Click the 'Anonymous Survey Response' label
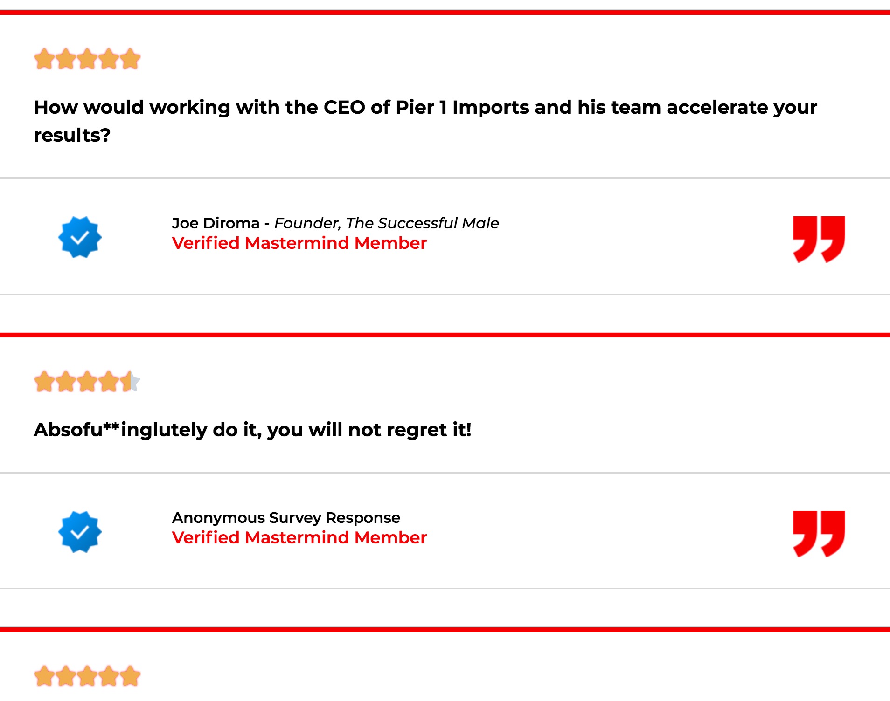Viewport: 890px width, 701px height. (286, 518)
